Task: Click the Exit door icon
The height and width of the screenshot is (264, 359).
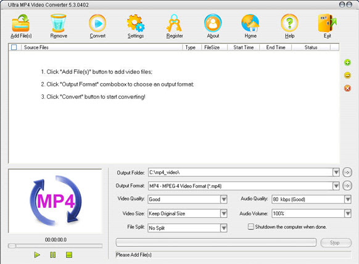Action: [x=327, y=23]
